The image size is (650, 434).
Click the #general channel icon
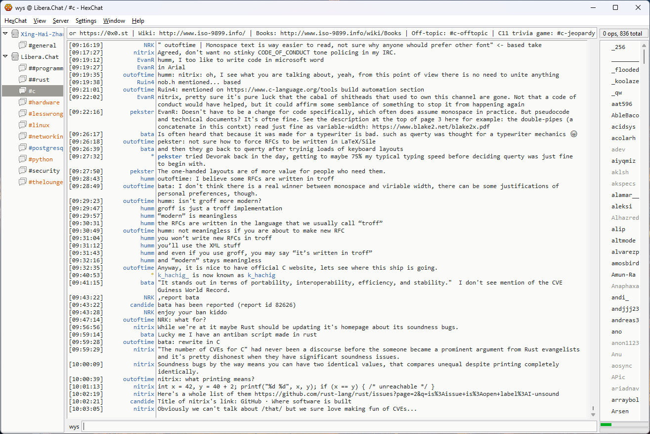tap(23, 46)
